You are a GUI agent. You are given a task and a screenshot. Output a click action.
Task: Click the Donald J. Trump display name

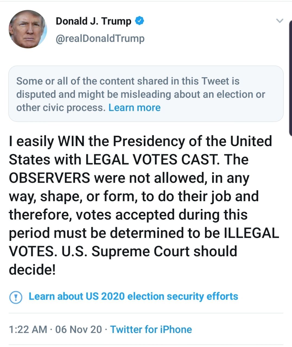point(93,21)
